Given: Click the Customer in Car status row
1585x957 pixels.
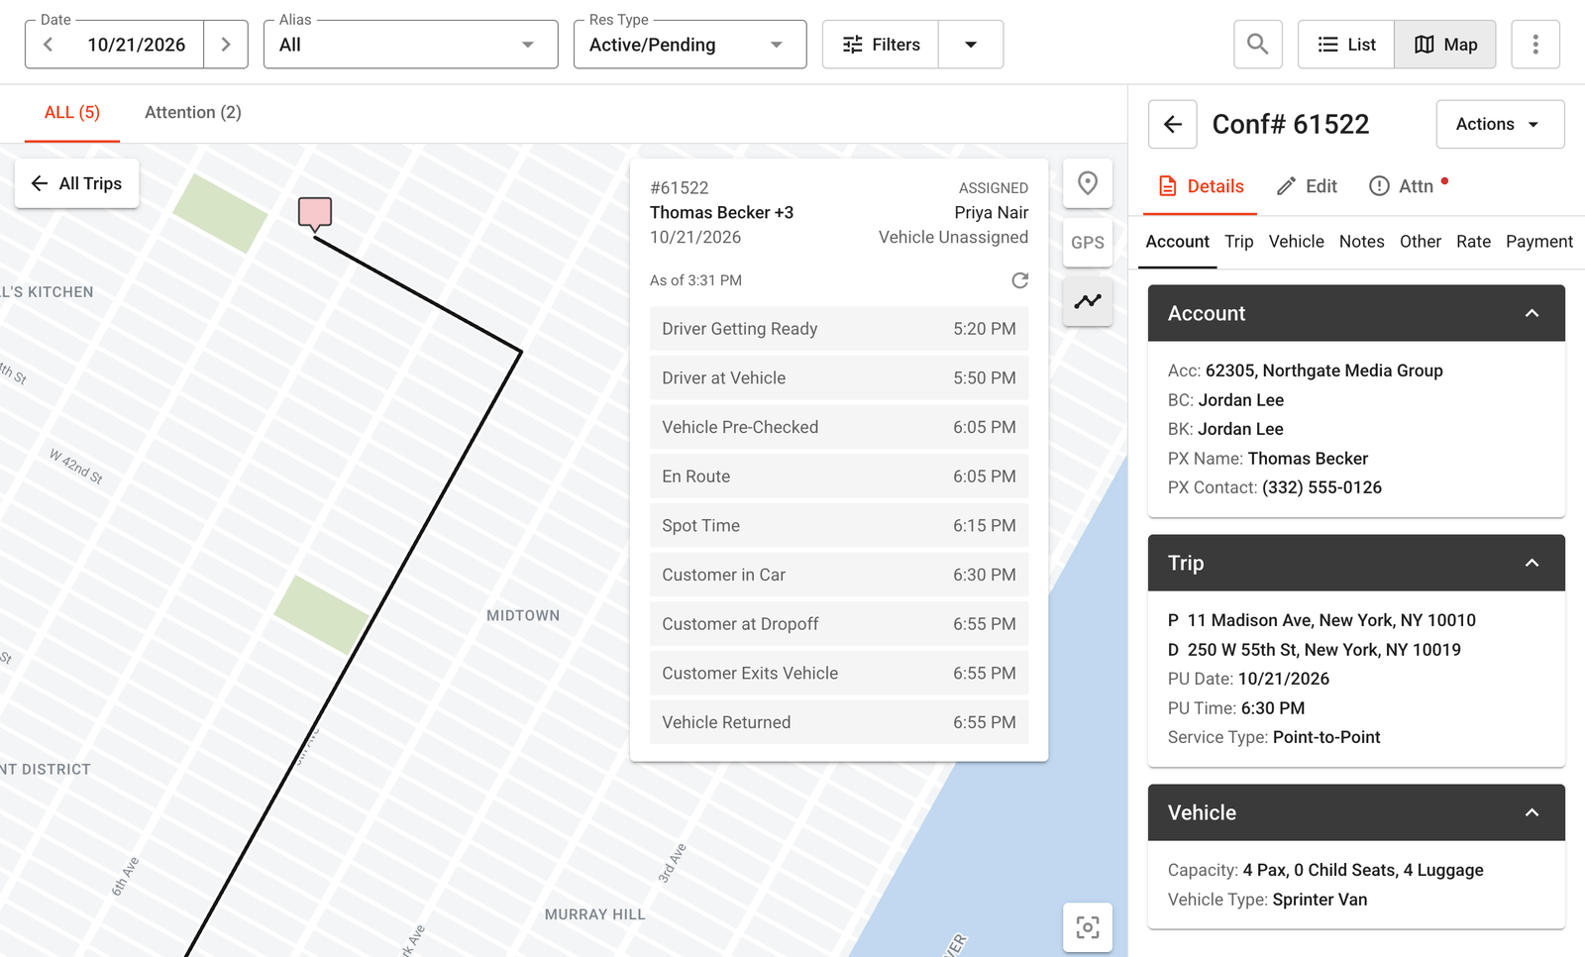Looking at the screenshot, I should pyautogui.click(x=839, y=575).
